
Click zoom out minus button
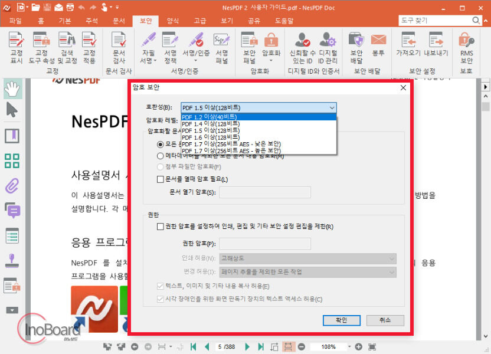(302, 346)
